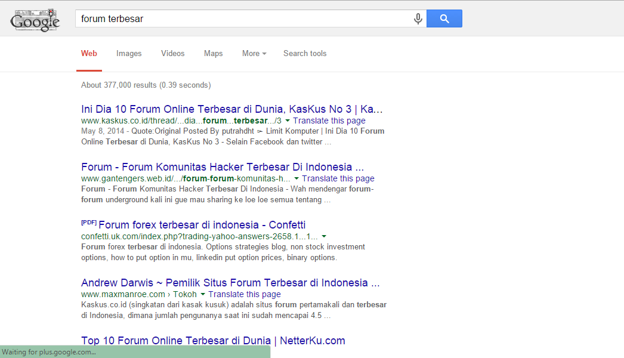Click the www.maxmanroe.com › Tokoh URL text
Image resolution: width=624 pixels, height=358 pixels.
tap(139, 294)
